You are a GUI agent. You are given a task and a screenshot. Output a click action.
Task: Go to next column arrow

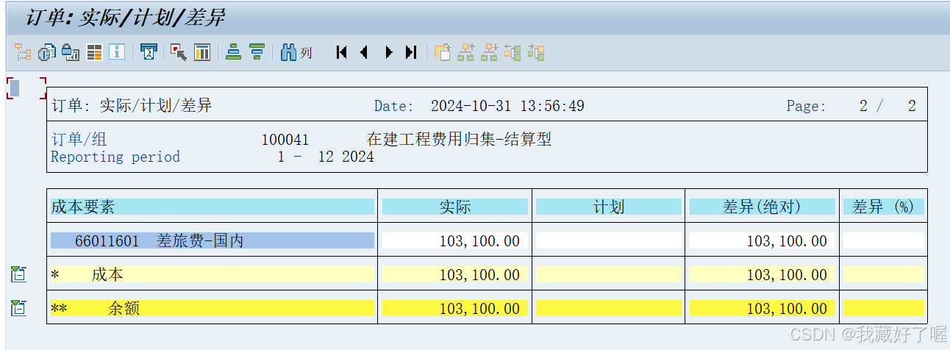pos(389,52)
